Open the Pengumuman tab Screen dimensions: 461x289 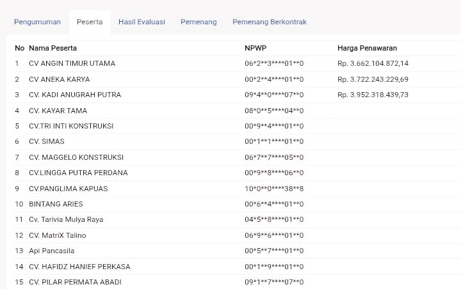pyautogui.click(x=37, y=22)
